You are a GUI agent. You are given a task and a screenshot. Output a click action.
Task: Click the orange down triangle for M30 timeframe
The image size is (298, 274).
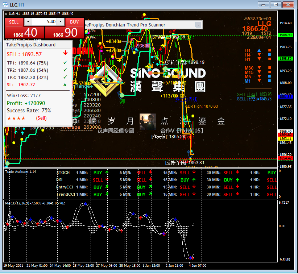[259, 68]
